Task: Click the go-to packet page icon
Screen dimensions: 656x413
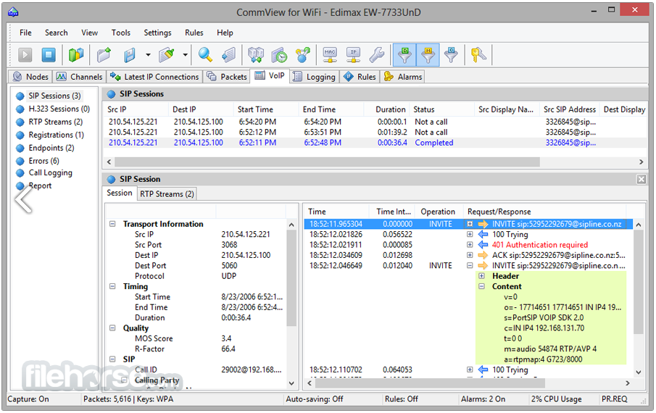Action: [x=229, y=55]
